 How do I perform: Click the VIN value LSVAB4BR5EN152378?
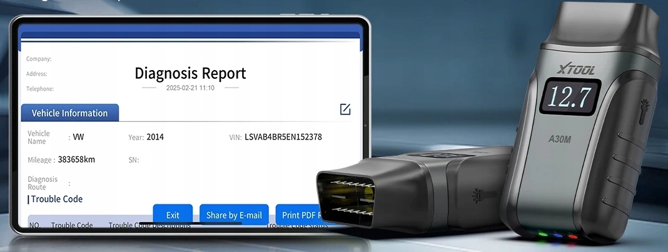(283, 137)
